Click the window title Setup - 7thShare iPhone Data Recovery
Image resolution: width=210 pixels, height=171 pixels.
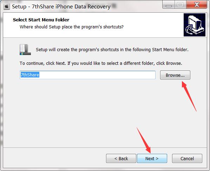[x=61, y=7]
